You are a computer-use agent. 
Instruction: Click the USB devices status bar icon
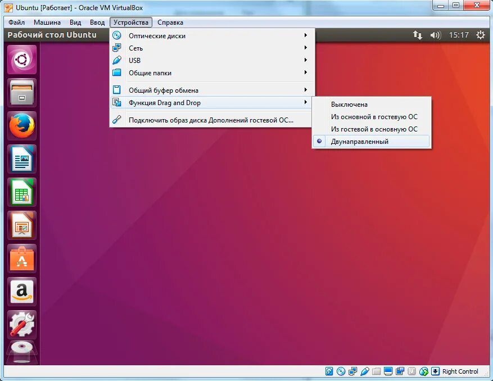point(365,371)
